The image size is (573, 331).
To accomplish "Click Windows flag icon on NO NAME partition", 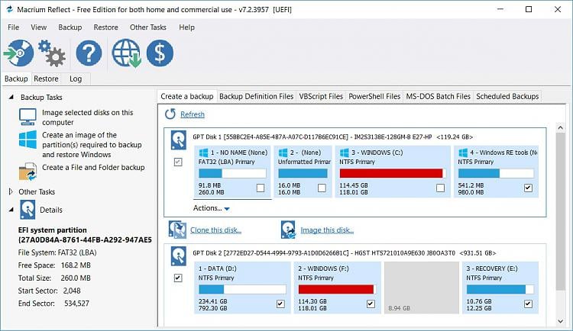I will (203, 153).
